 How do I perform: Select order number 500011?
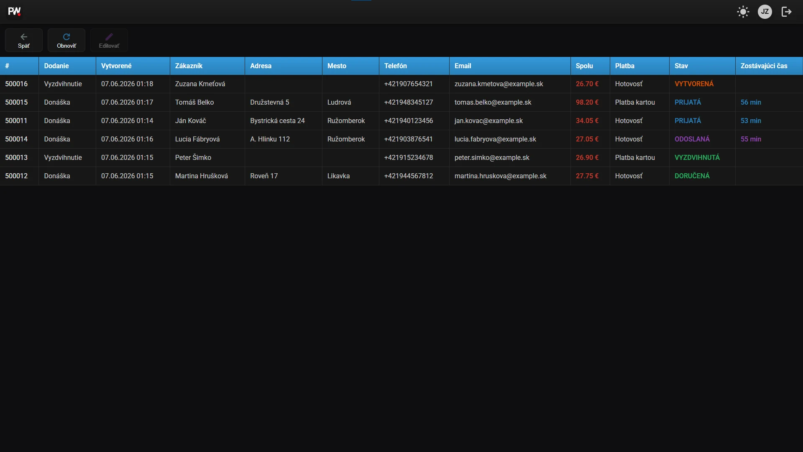pyautogui.click(x=16, y=121)
